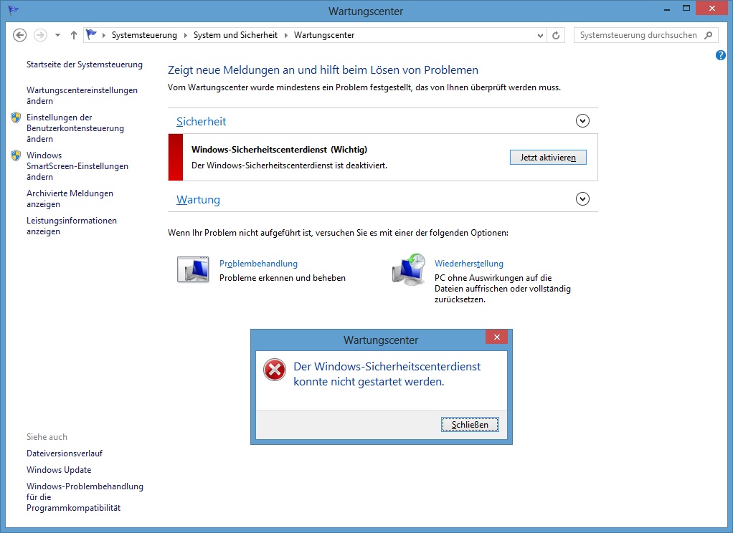Click "Windows-Sicherheitscenterdienst (Wichtig)" heading text
Screen dimensions: 733x533
[279, 150]
